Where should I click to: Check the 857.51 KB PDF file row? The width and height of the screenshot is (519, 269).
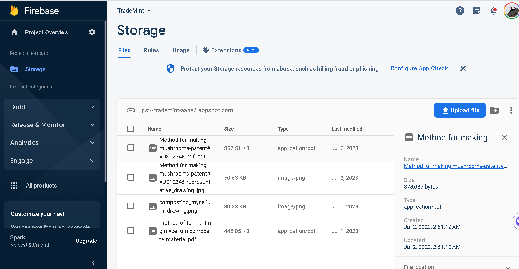tap(131, 148)
